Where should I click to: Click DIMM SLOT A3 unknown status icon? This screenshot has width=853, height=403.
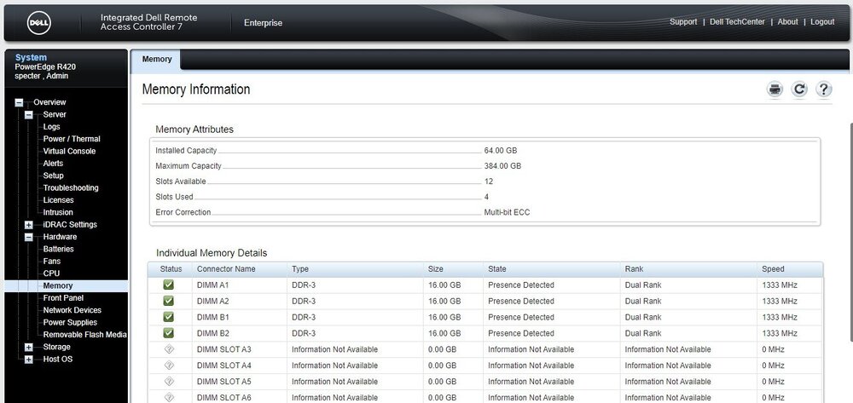click(x=168, y=349)
